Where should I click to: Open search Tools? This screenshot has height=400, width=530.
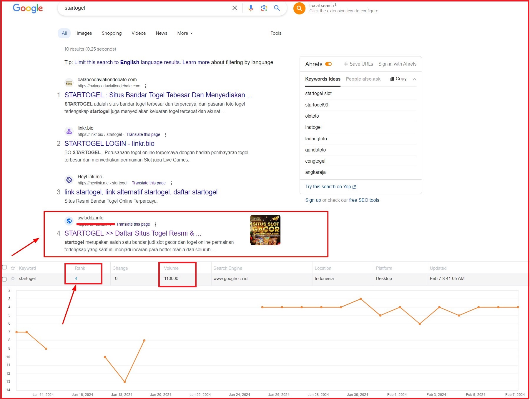click(x=276, y=33)
